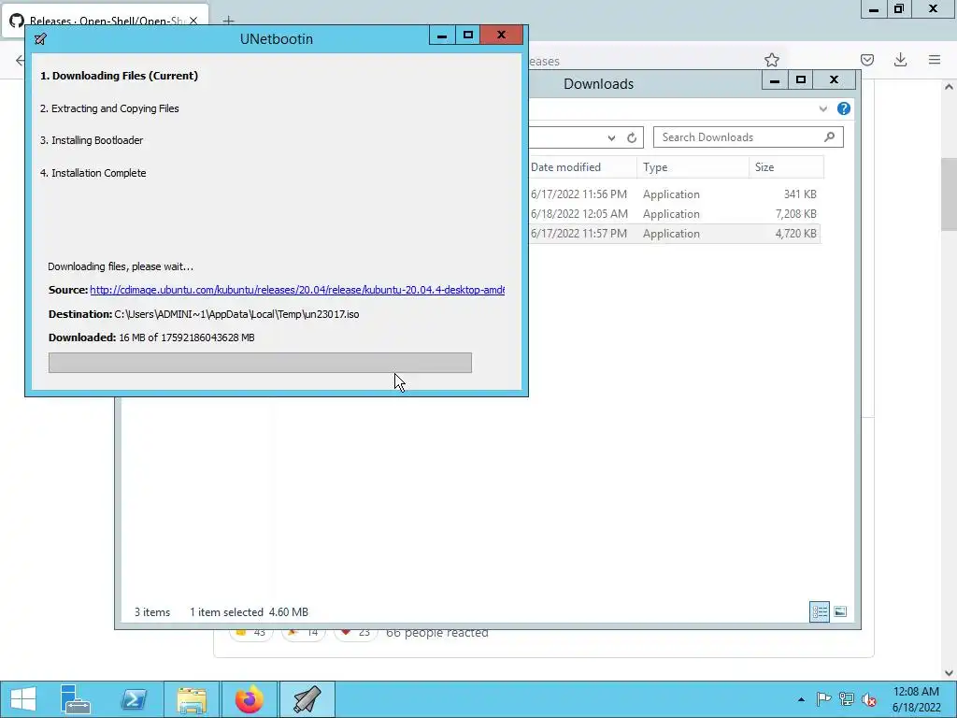This screenshot has height=718, width=957.
Task: Click '16 MB of 17592186043628 MB' text
Action: [x=187, y=337]
